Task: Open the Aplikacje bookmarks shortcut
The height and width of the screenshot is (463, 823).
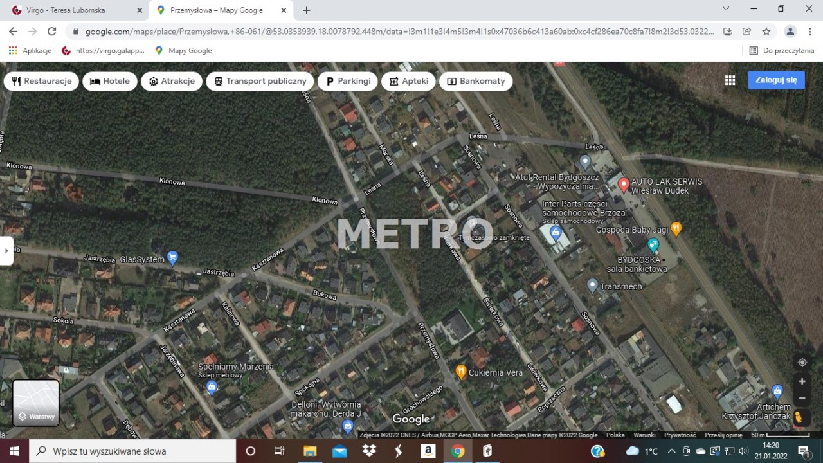Action: (x=30, y=50)
